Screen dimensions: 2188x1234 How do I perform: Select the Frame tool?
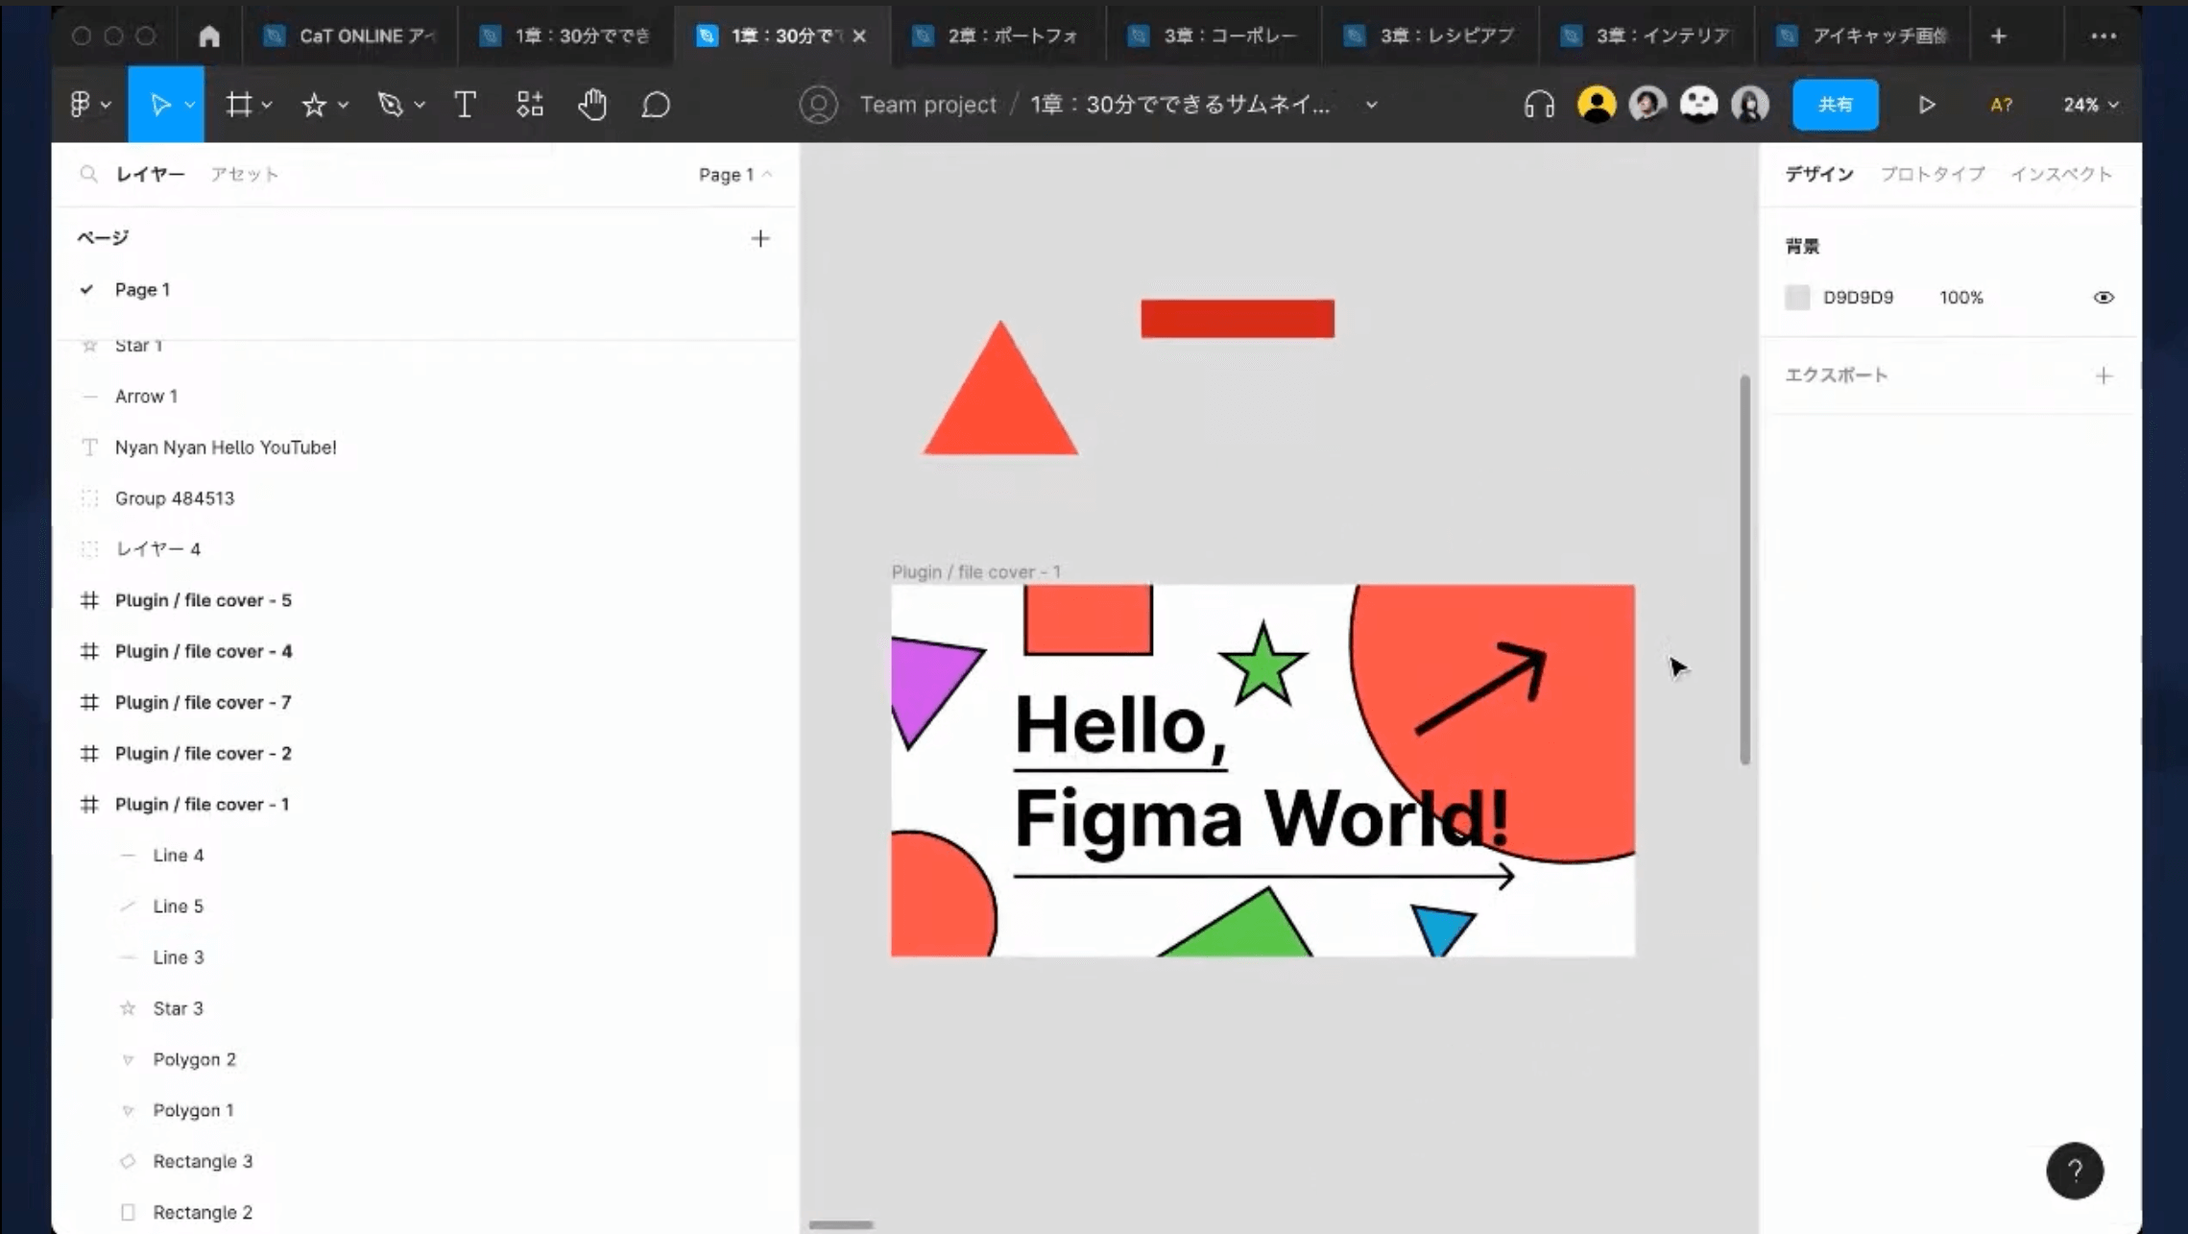pyautogui.click(x=238, y=104)
